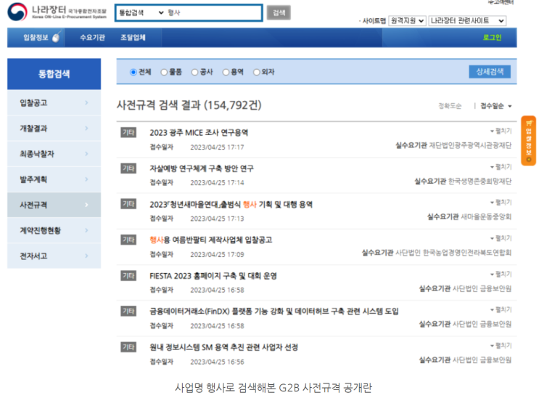Viewport: 539px width, 398px height.
Task: Go to 전자서고 in the sidebar
Action: coord(54,256)
